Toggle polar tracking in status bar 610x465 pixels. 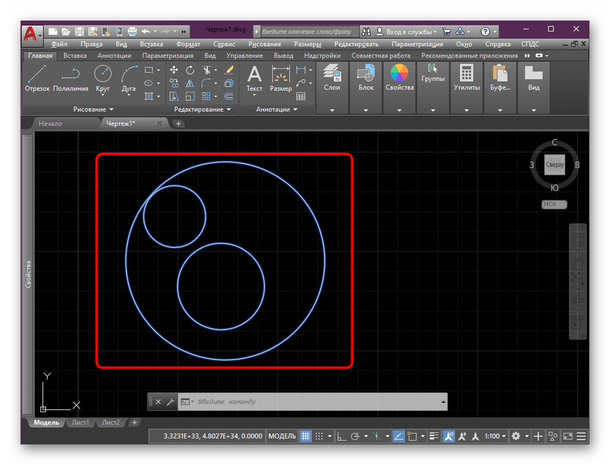tap(355, 436)
